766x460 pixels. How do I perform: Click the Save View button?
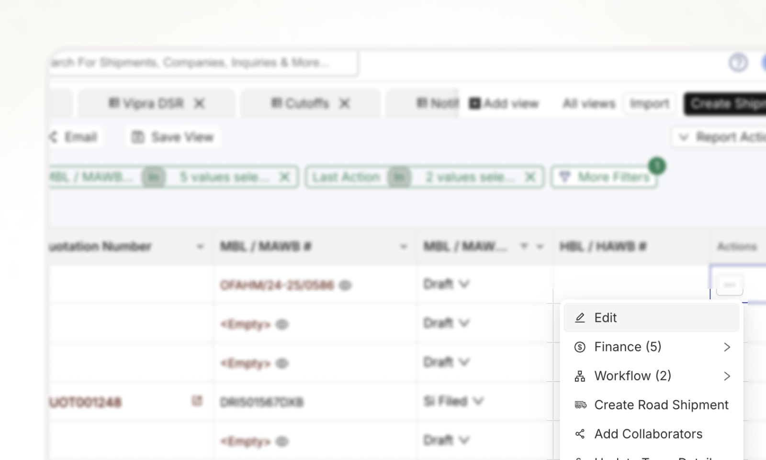[173, 137]
